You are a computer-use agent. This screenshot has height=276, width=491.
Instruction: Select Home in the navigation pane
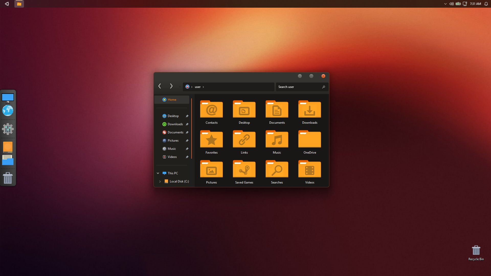click(172, 100)
